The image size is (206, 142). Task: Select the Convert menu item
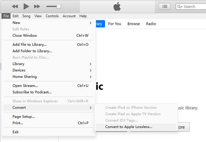tap(49, 108)
